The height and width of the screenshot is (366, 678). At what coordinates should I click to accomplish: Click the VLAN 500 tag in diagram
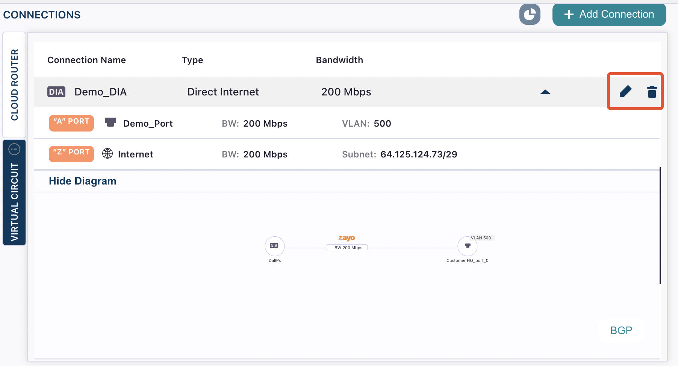coord(481,238)
